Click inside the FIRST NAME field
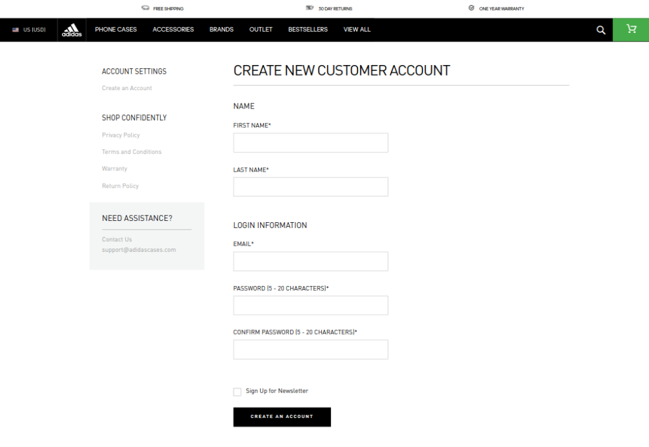 (310, 143)
